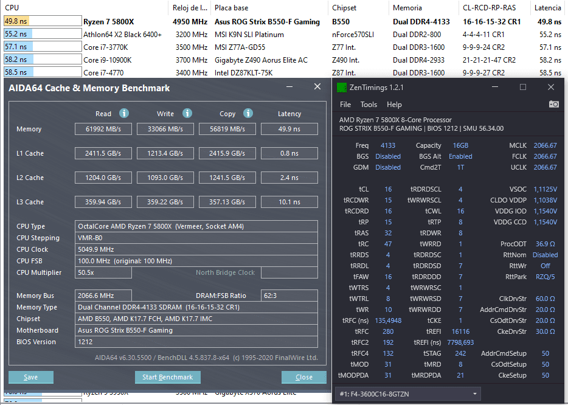
Task: Select the Core i9-10900K result row
Action: (x=283, y=60)
